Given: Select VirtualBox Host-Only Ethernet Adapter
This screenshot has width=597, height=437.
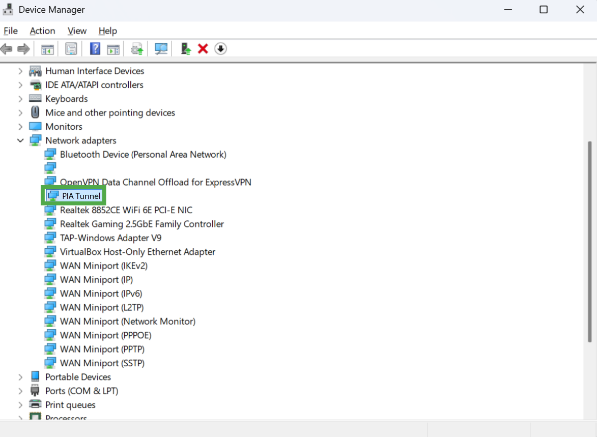Looking at the screenshot, I should 137,252.
